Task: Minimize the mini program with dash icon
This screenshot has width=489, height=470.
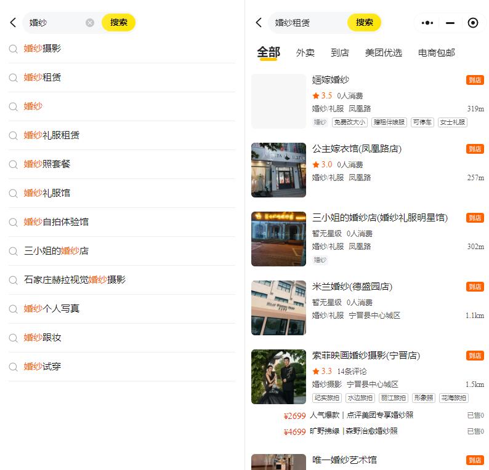Action: (450, 23)
